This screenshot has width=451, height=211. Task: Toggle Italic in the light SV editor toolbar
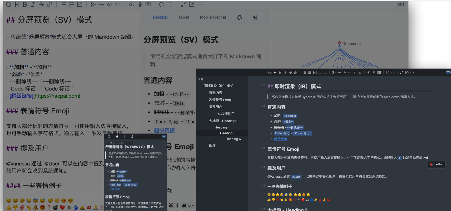click(x=33, y=4)
